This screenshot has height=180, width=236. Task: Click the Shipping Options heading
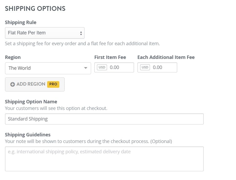point(35,8)
